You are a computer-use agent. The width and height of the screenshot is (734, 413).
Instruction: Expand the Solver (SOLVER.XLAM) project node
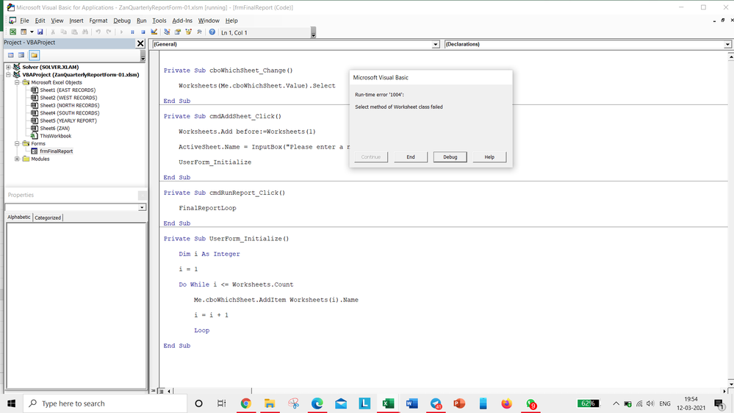[8, 67]
